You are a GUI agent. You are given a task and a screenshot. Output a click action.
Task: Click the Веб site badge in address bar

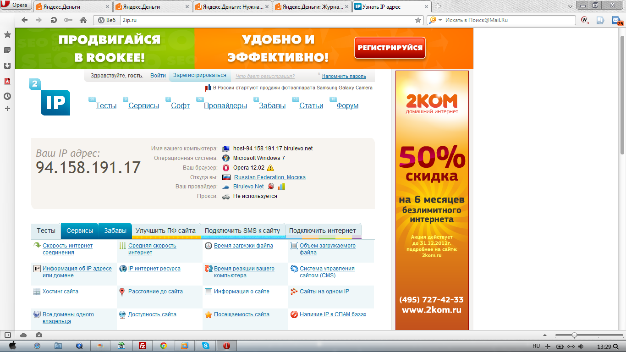107,20
